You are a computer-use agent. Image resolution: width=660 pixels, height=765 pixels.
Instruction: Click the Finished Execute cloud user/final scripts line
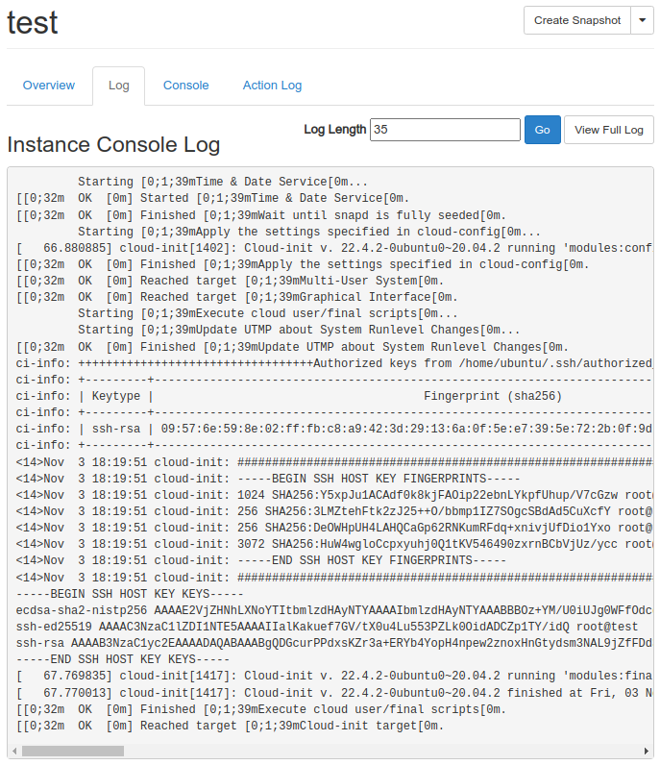[x=261, y=709]
